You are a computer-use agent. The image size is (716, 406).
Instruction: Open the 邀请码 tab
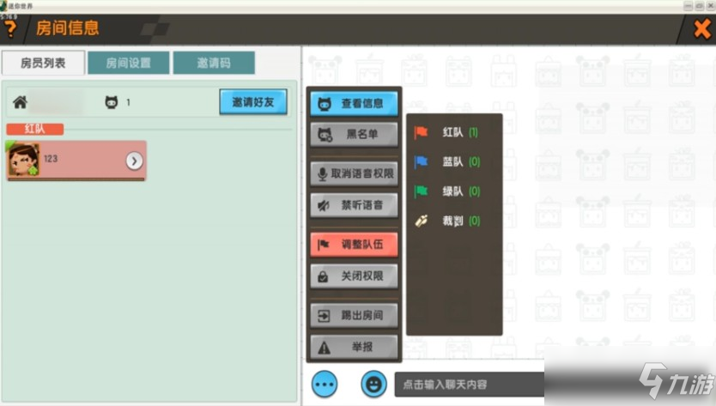[214, 63]
